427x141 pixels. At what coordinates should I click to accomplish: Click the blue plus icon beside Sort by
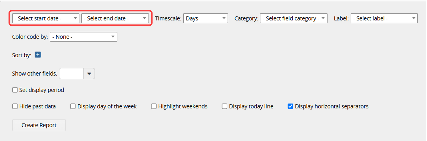(x=38, y=55)
